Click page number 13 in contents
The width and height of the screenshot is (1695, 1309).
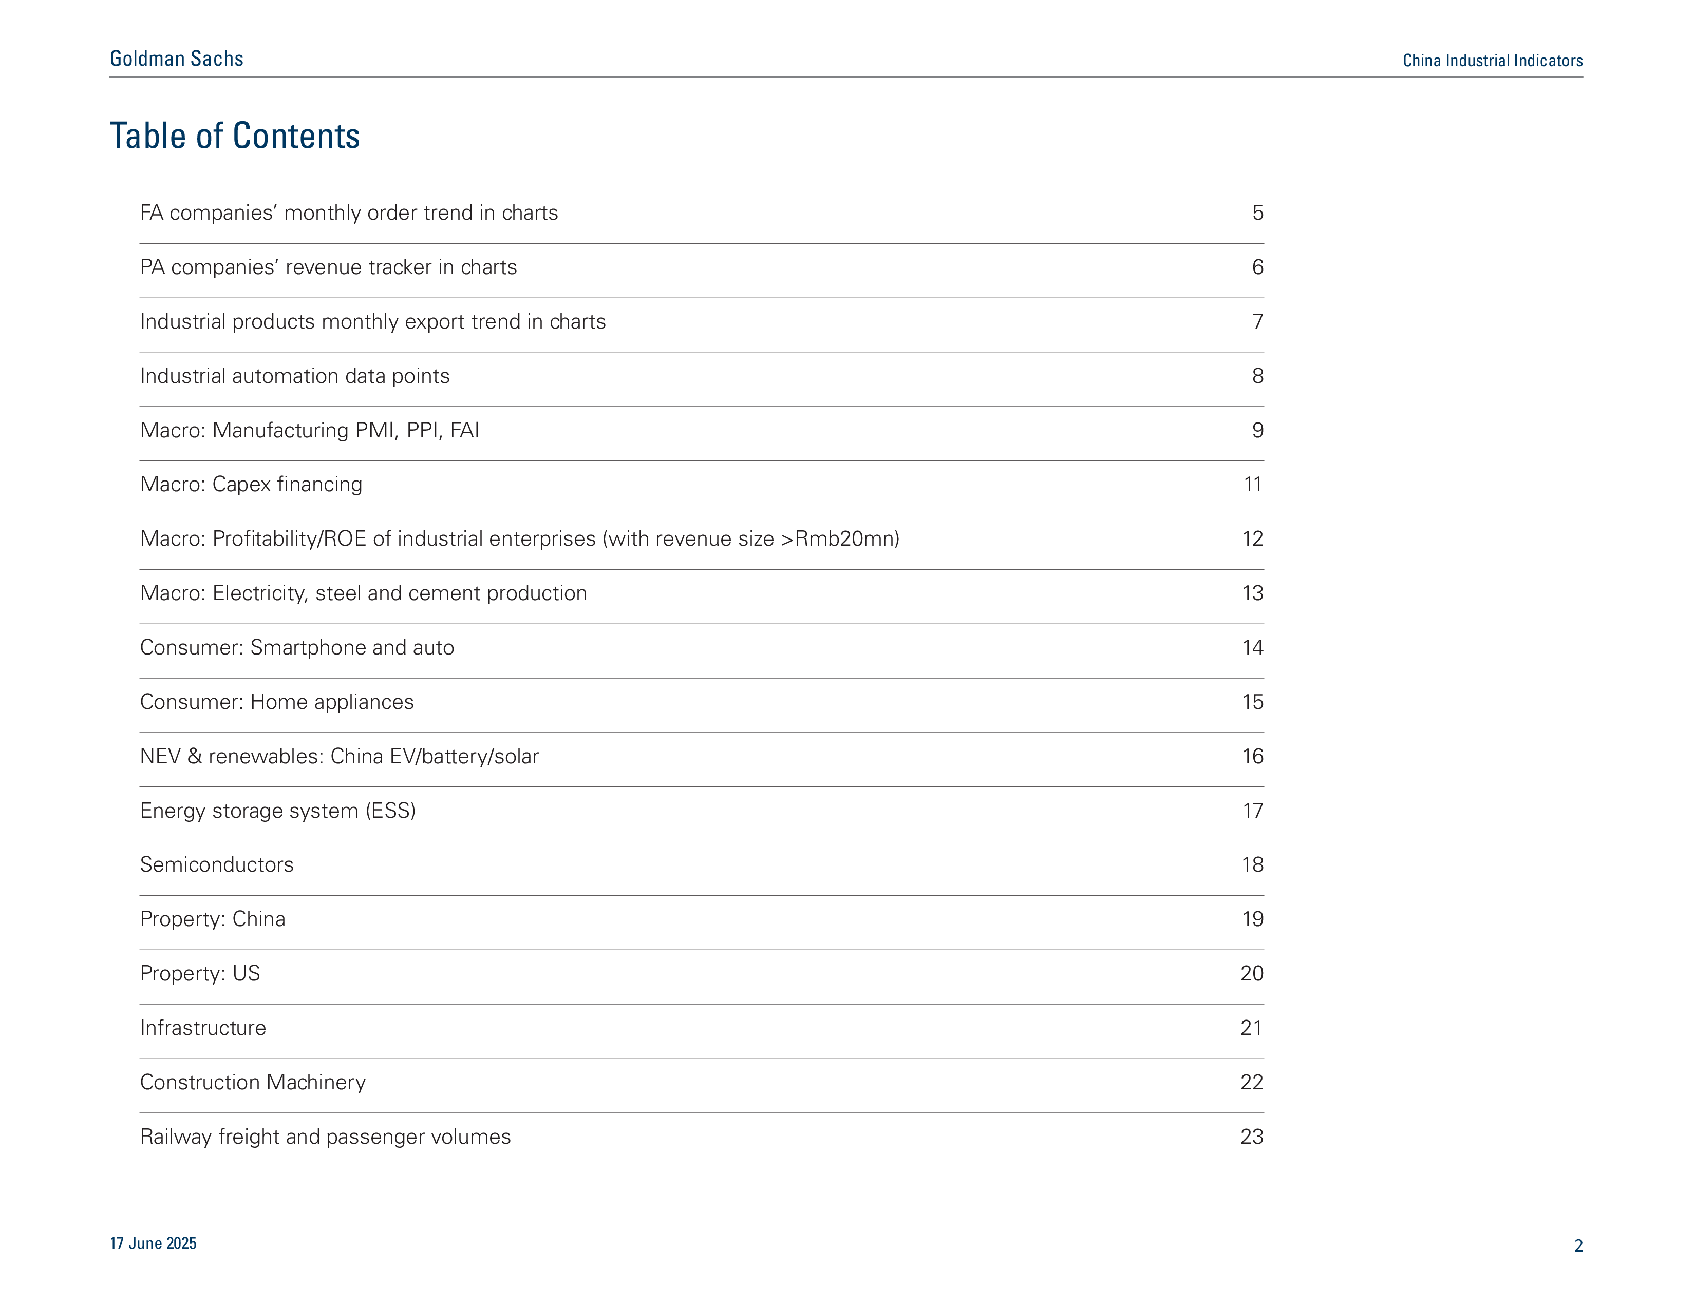click(x=1253, y=592)
